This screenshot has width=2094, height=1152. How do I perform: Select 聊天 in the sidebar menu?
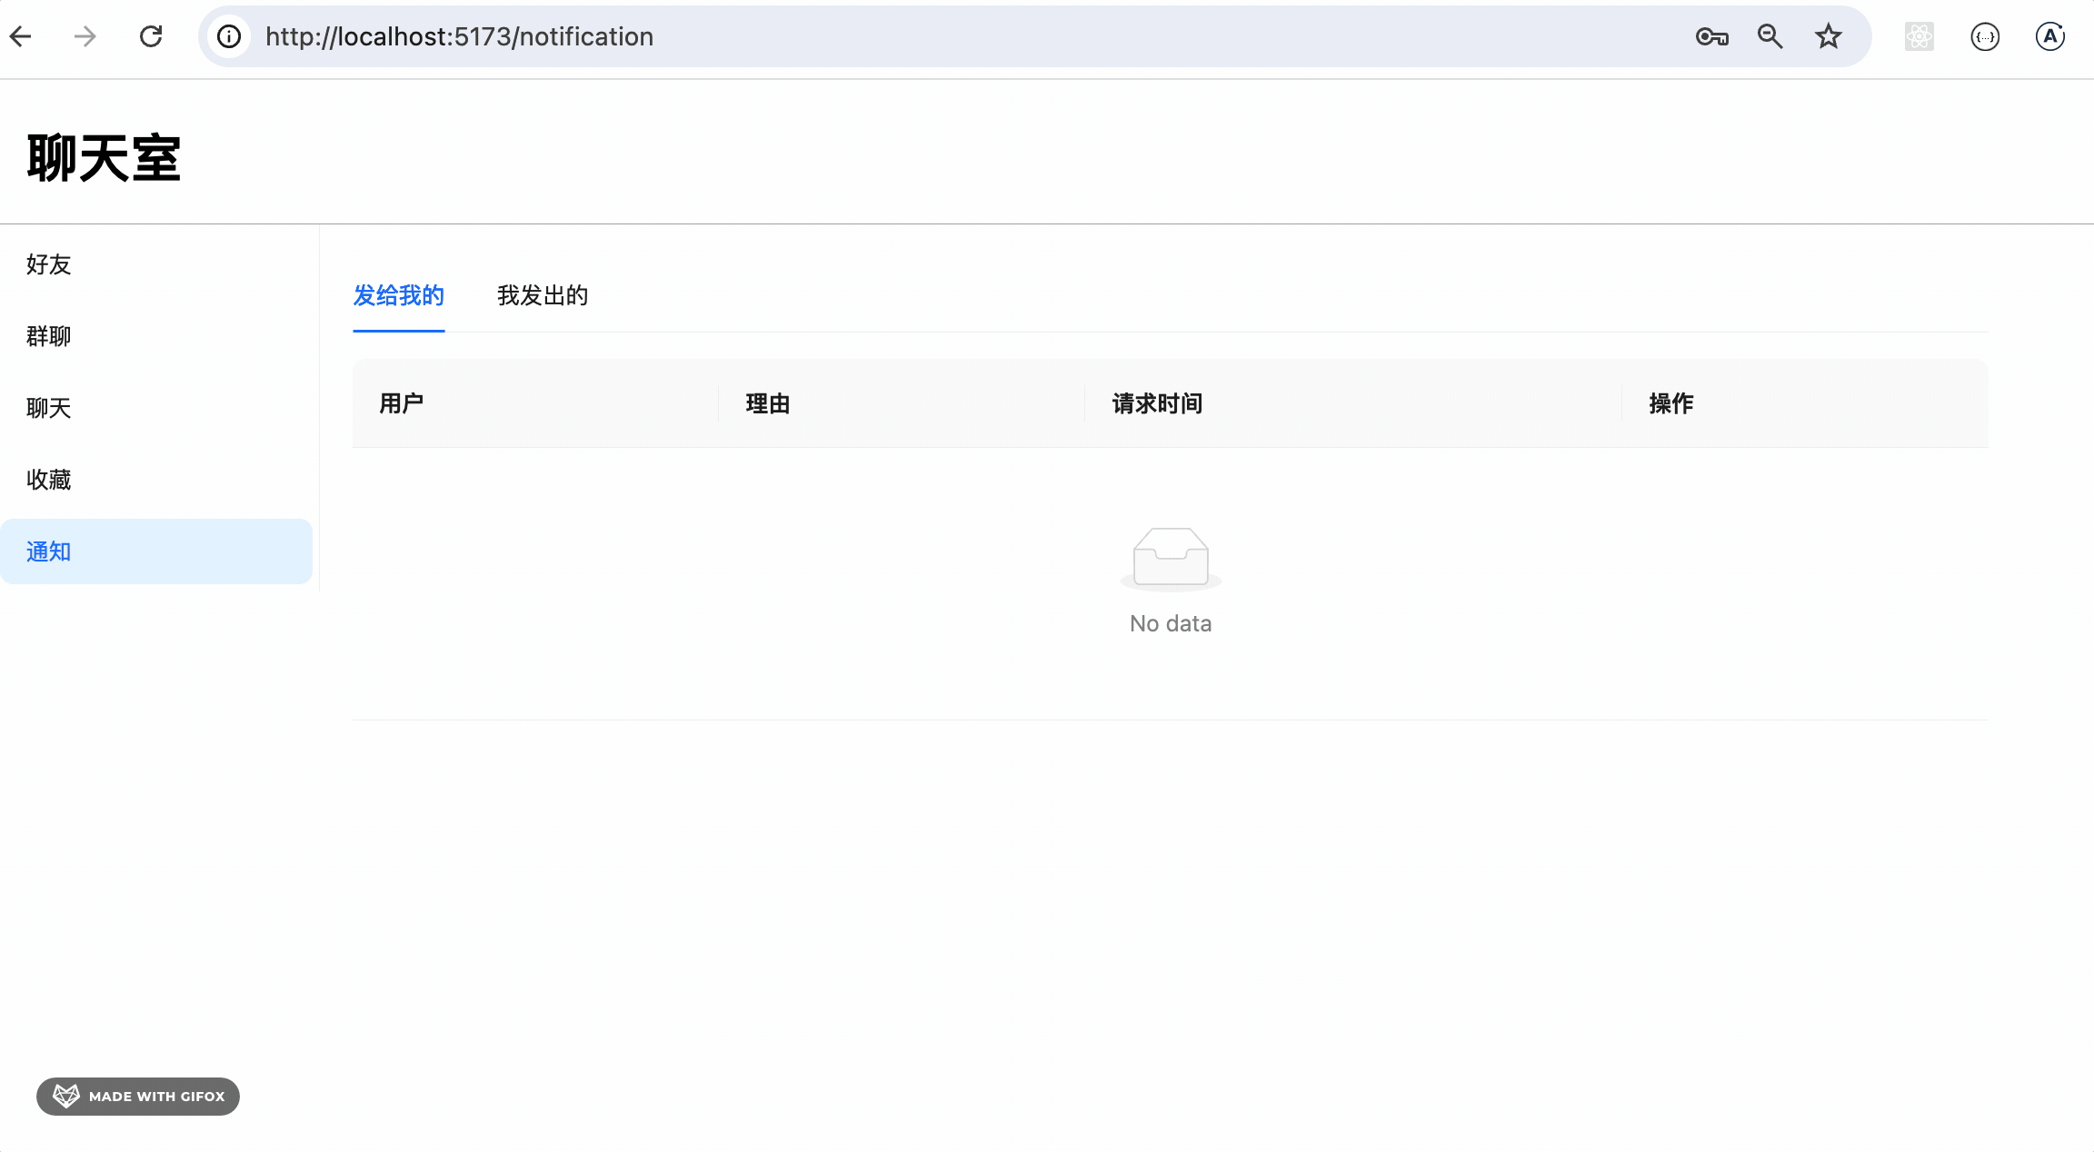click(49, 408)
